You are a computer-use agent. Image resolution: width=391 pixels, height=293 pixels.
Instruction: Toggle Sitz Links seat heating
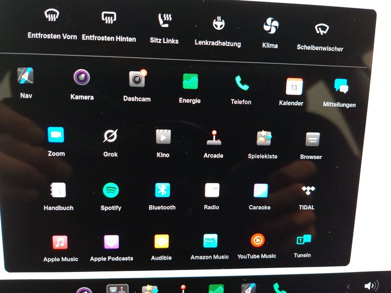coord(165,20)
